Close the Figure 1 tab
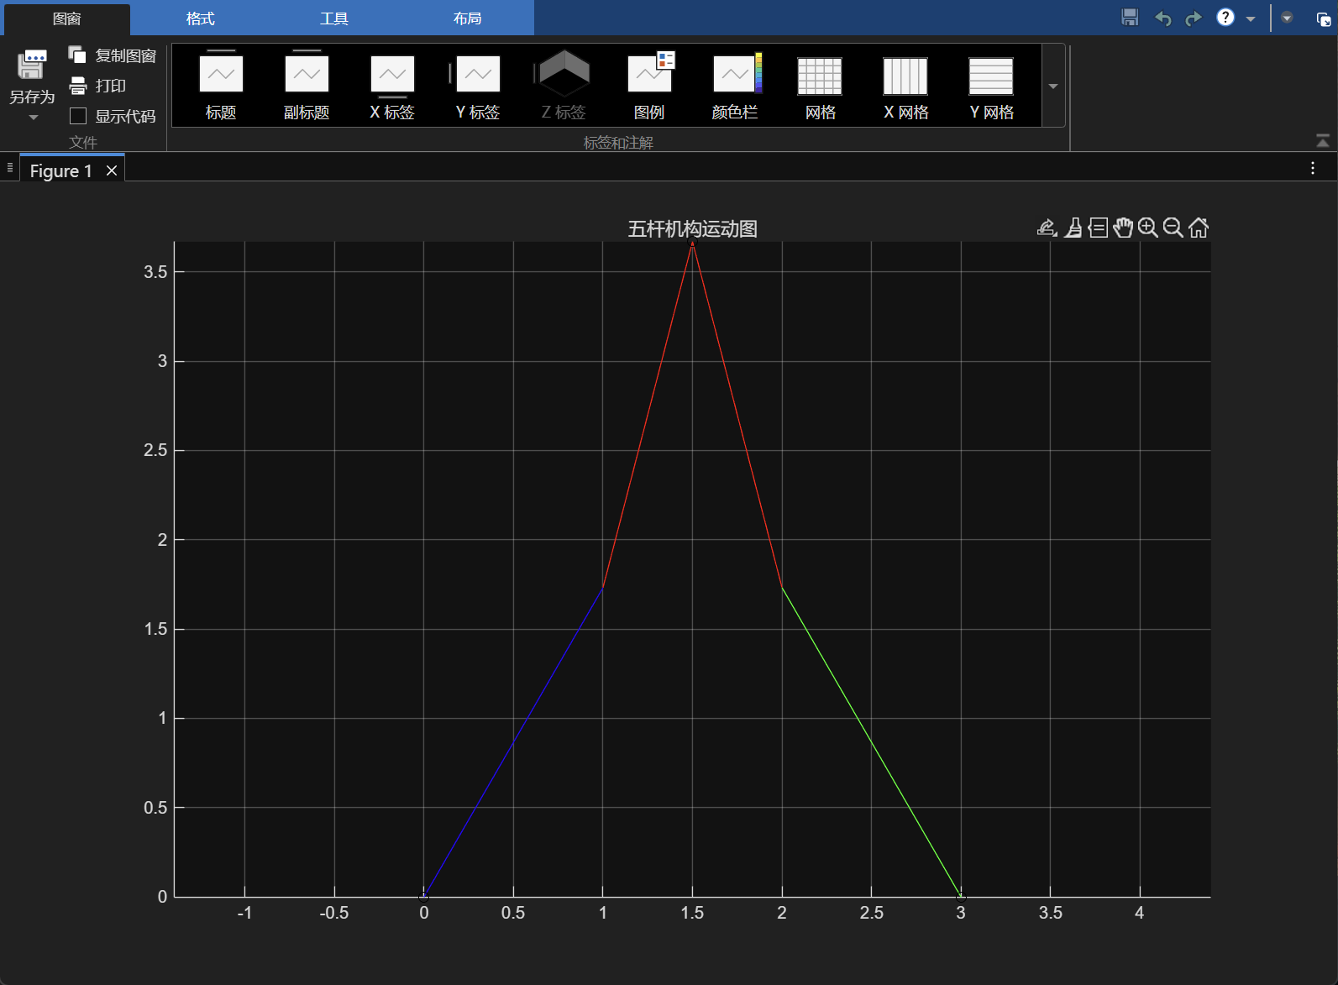1338x985 pixels. click(x=112, y=171)
